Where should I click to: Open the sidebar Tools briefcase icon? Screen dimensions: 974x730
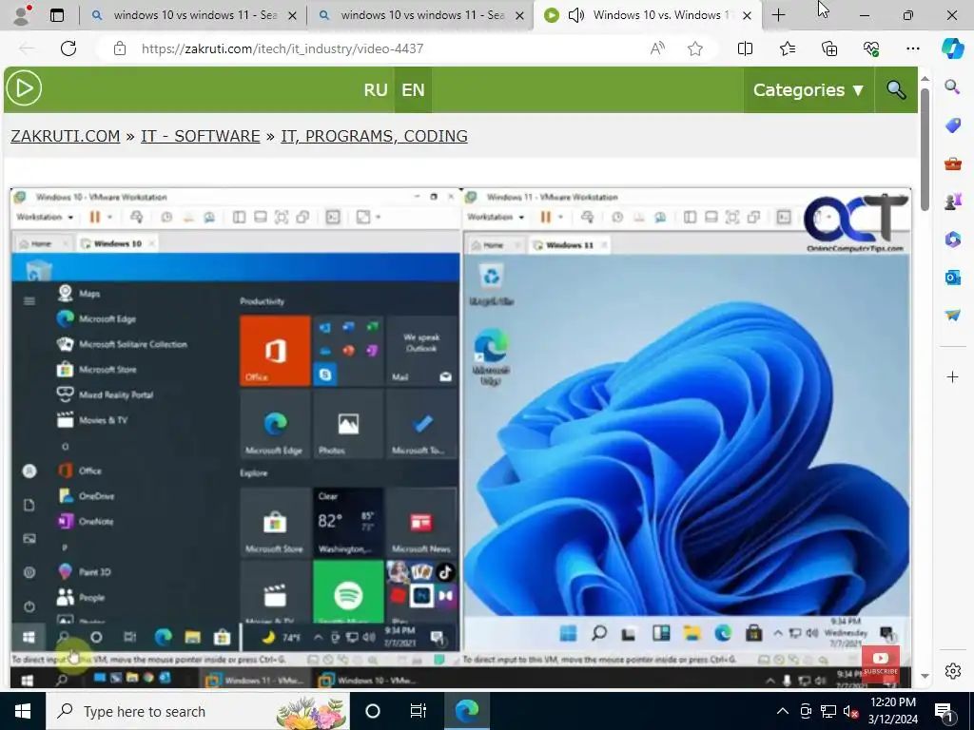pos(952,163)
